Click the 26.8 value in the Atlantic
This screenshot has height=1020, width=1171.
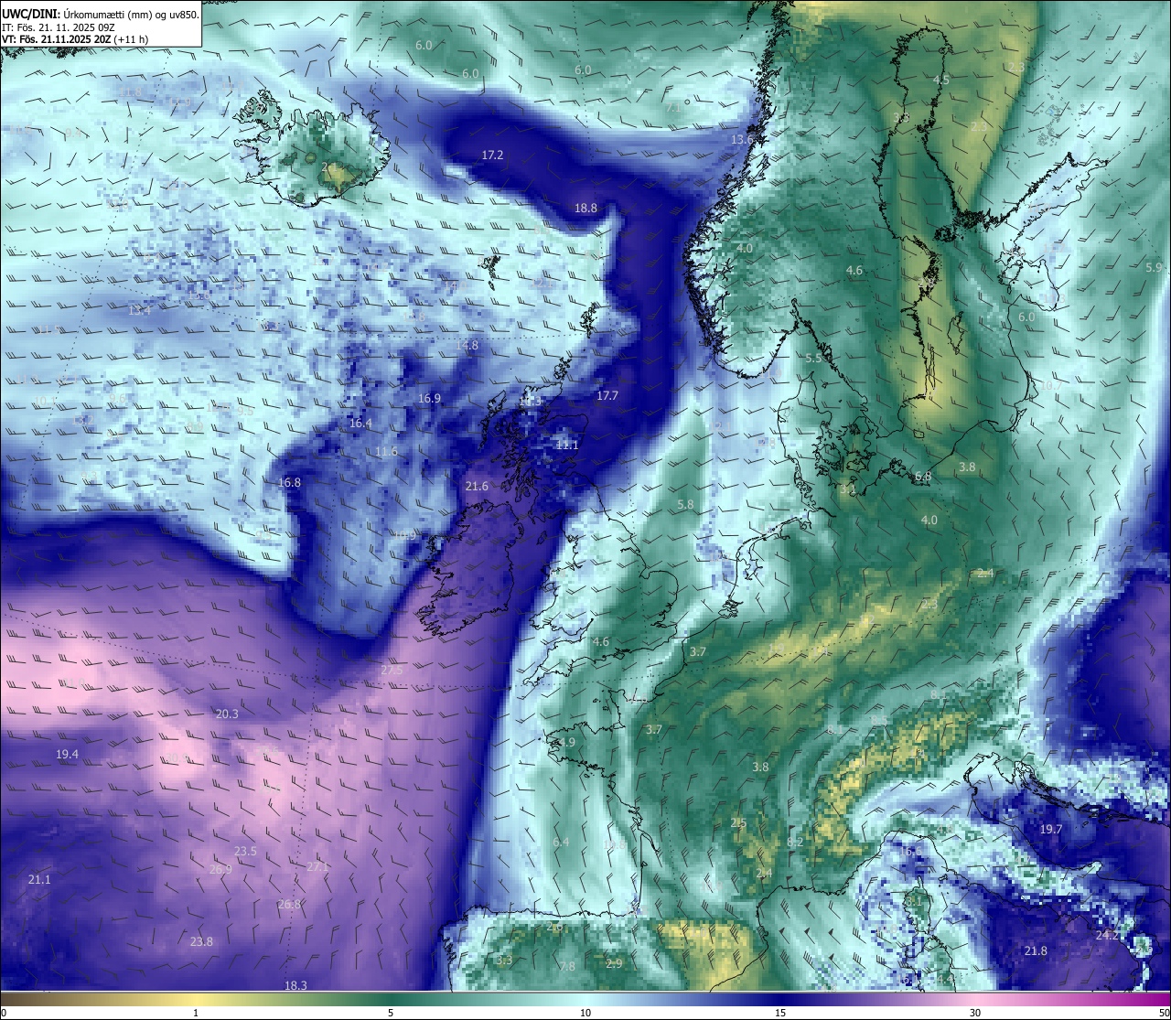tap(289, 905)
